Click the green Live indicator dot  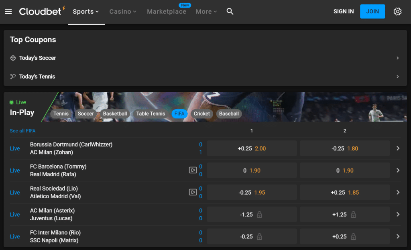[12, 102]
